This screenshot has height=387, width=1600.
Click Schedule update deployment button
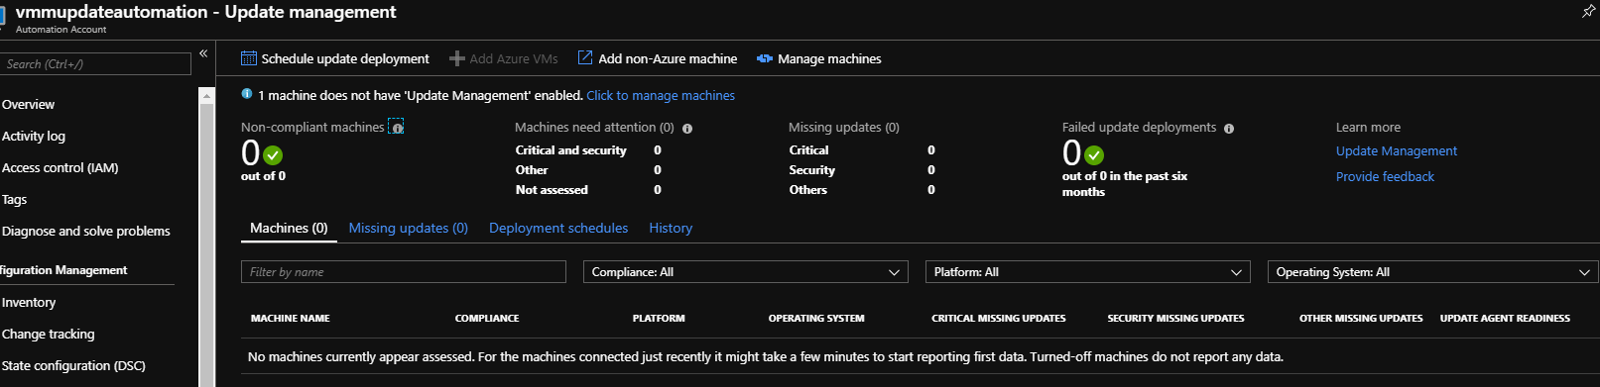click(x=335, y=58)
